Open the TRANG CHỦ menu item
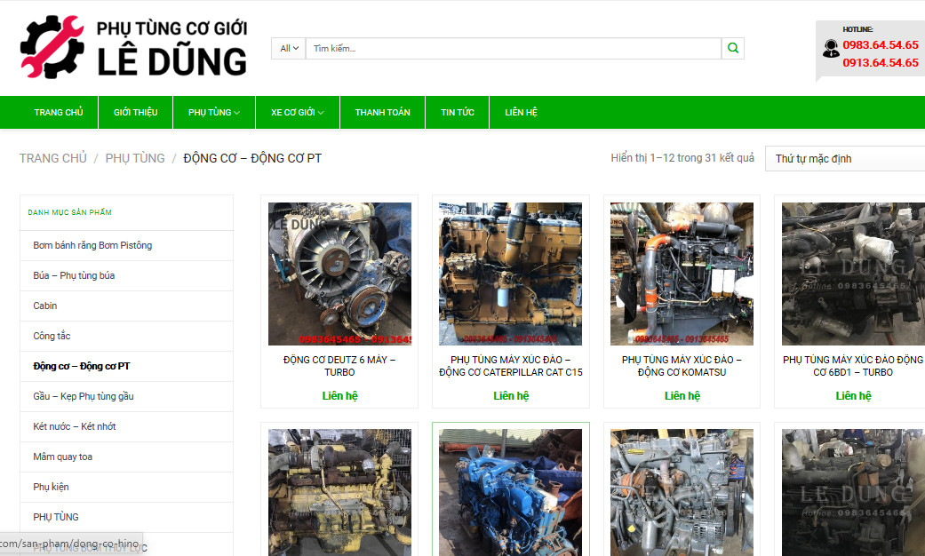The height and width of the screenshot is (556, 925). 59,112
